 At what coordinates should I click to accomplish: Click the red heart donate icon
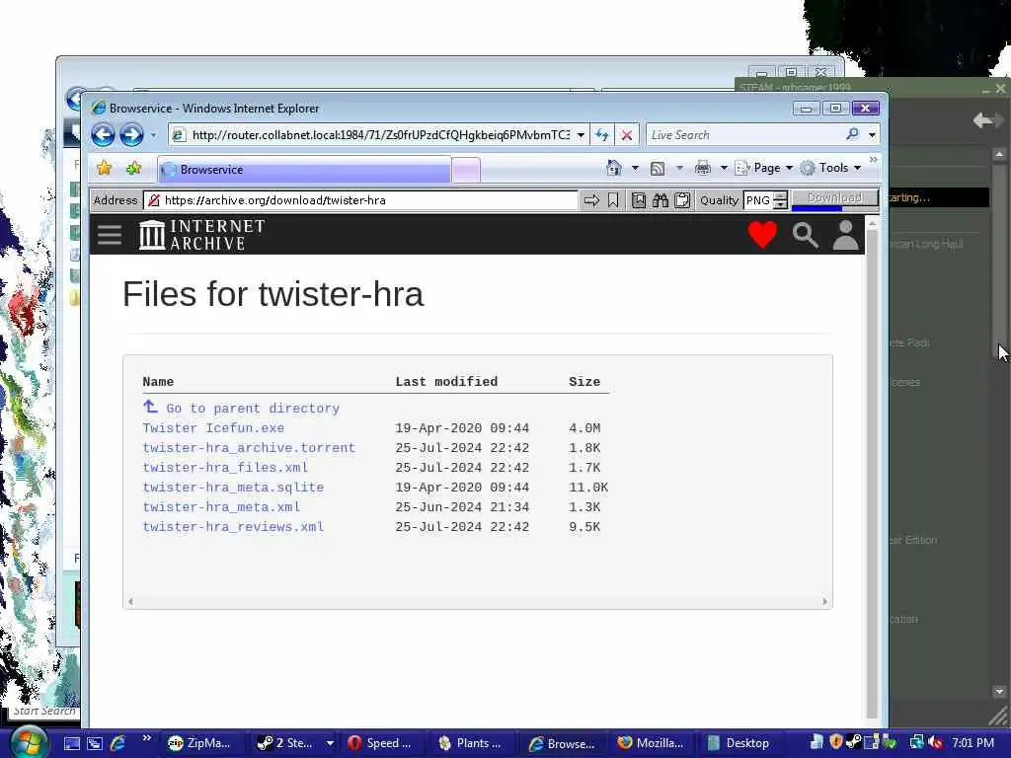click(762, 235)
